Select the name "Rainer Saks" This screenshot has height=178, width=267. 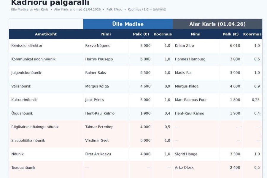(96, 73)
